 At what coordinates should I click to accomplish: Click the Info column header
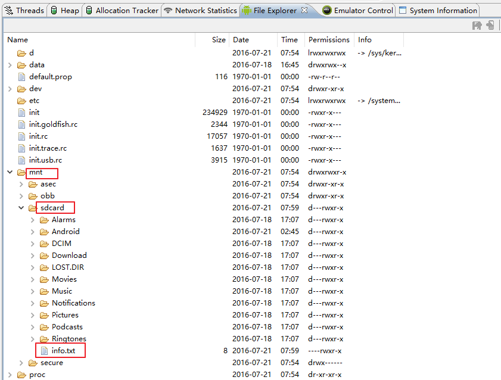coord(379,40)
